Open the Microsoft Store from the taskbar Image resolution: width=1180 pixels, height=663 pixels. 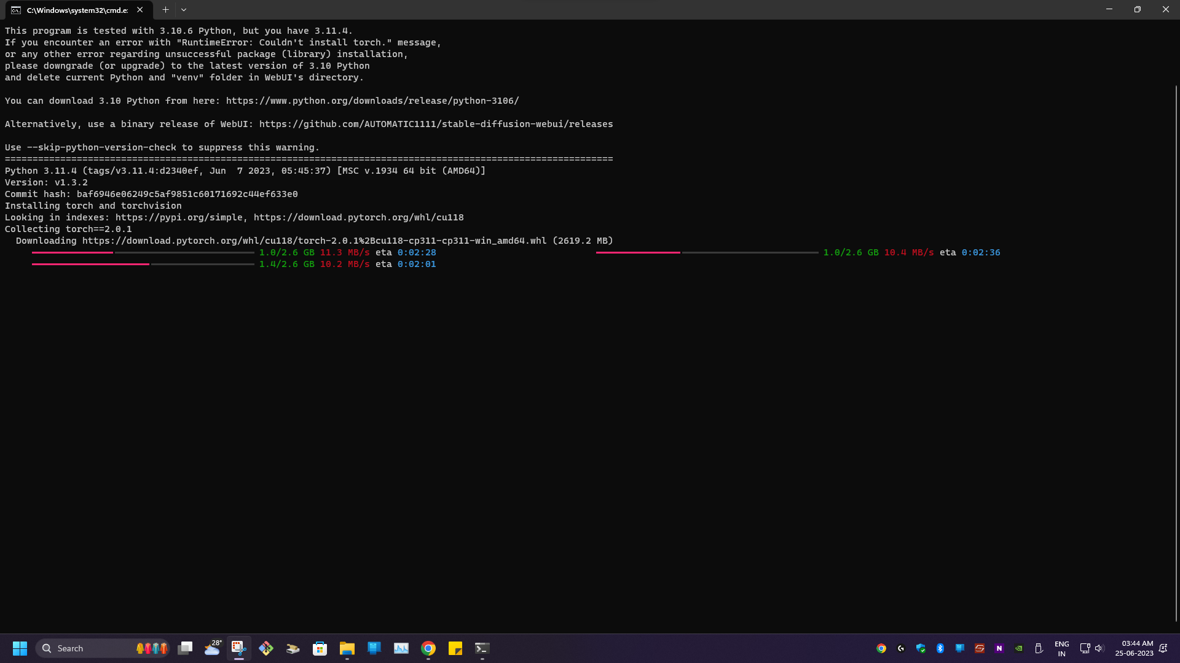[320, 648]
